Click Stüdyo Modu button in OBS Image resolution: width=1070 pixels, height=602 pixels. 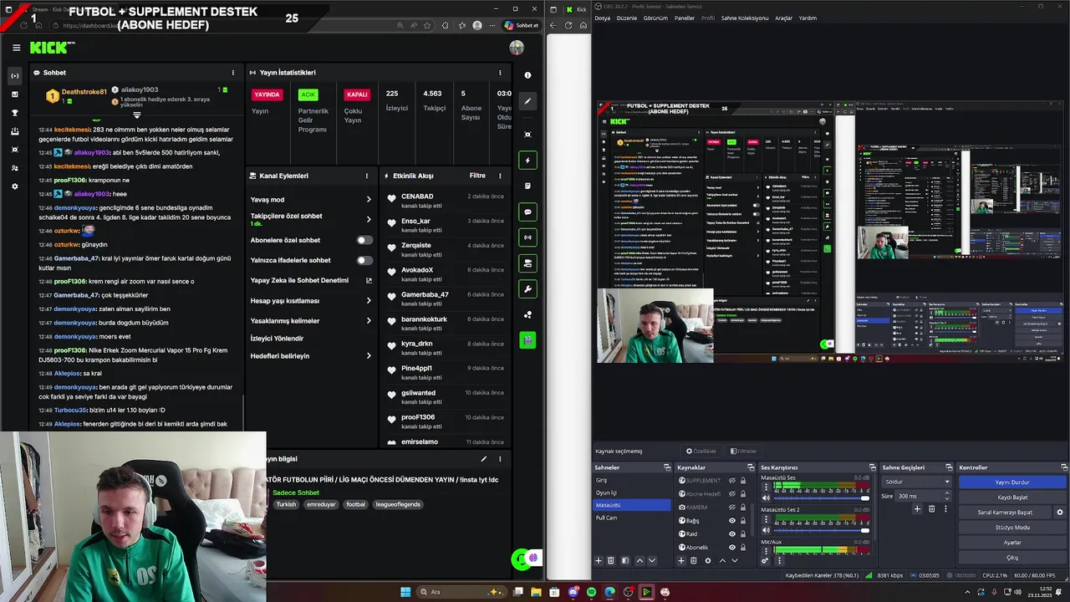(x=1012, y=528)
